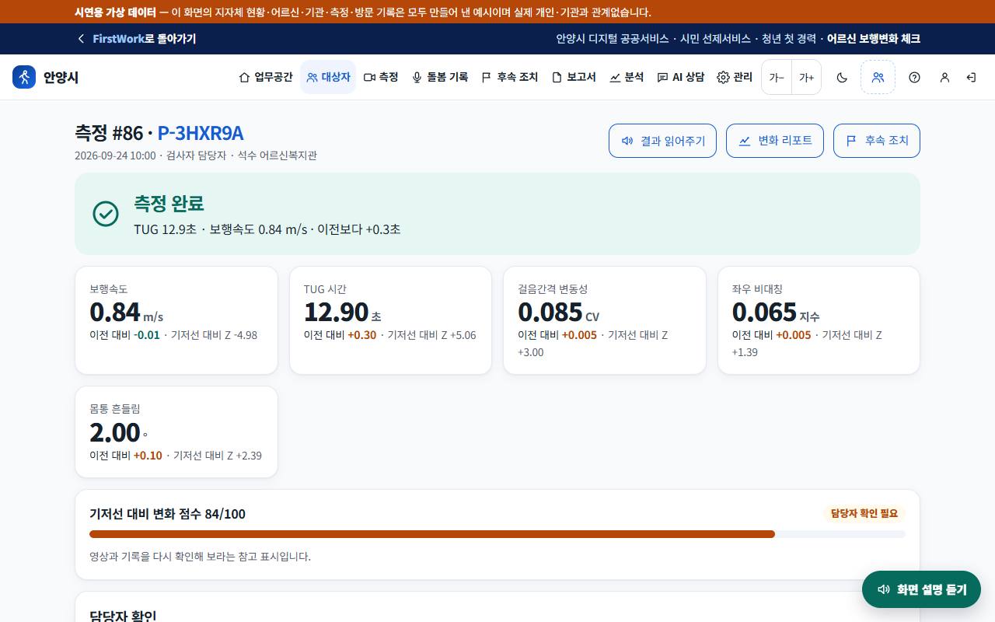Viewport: 995px width, 622px height.
Task: Decrease font size with 가− button
Action: pyautogui.click(x=777, y=77)
